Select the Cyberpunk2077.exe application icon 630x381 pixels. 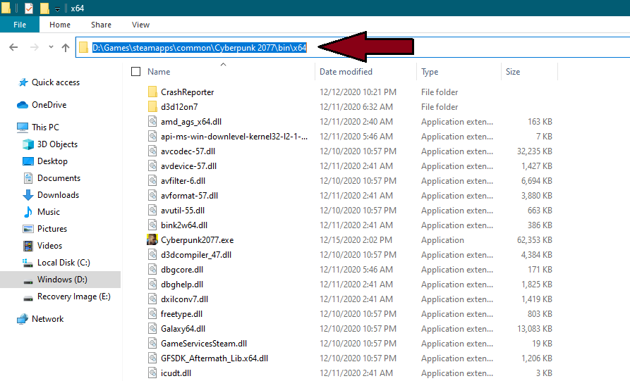click(152, 240)
